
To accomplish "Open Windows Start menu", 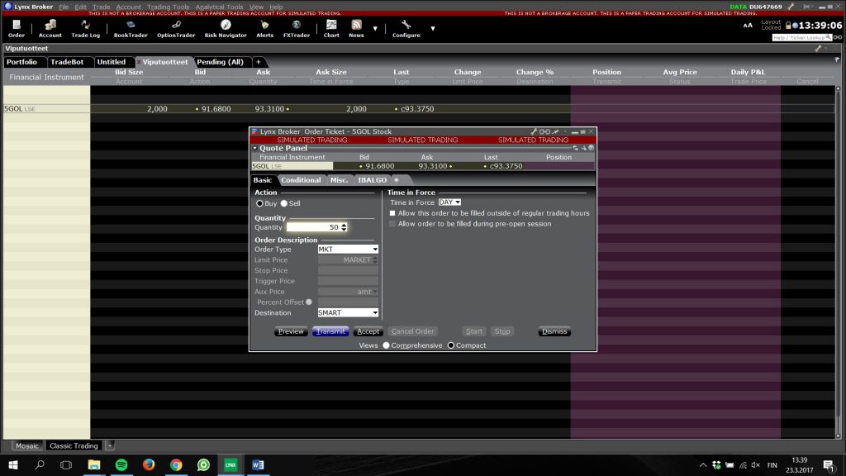I will click(13, 464).
